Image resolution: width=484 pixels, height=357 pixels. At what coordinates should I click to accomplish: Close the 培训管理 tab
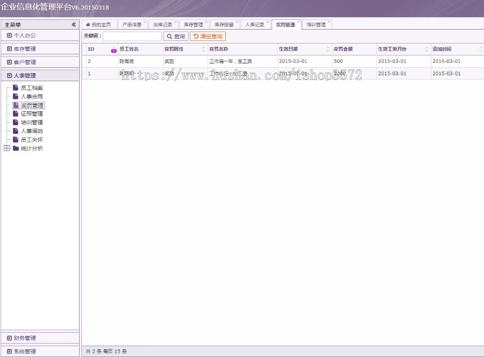[330, 20]
